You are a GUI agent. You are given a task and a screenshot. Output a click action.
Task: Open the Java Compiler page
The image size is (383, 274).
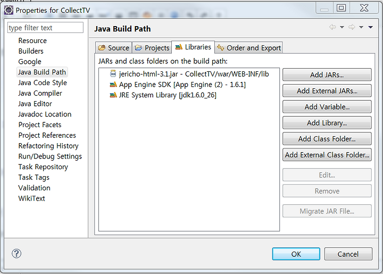coord(40,93)
